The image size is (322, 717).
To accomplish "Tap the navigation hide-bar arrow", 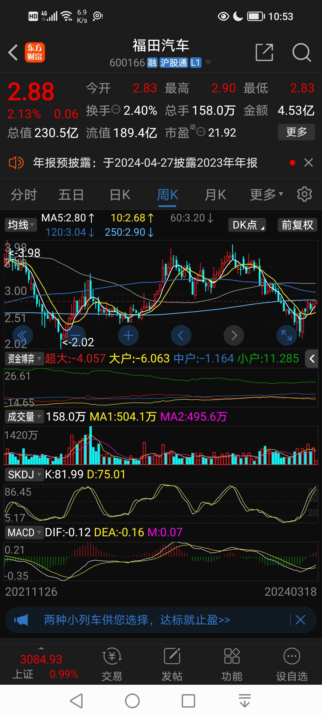I will click(x=245, y=701).
